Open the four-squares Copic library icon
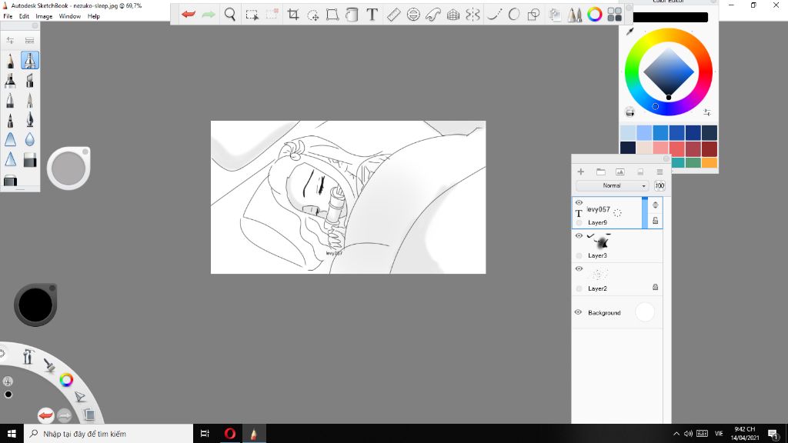Image resolution: width=788 pixels, height=443 pixels. tap(614, 14)
